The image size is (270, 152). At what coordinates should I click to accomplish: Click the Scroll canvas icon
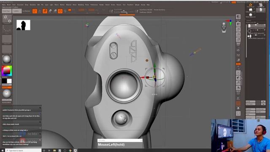pos(238,24)
